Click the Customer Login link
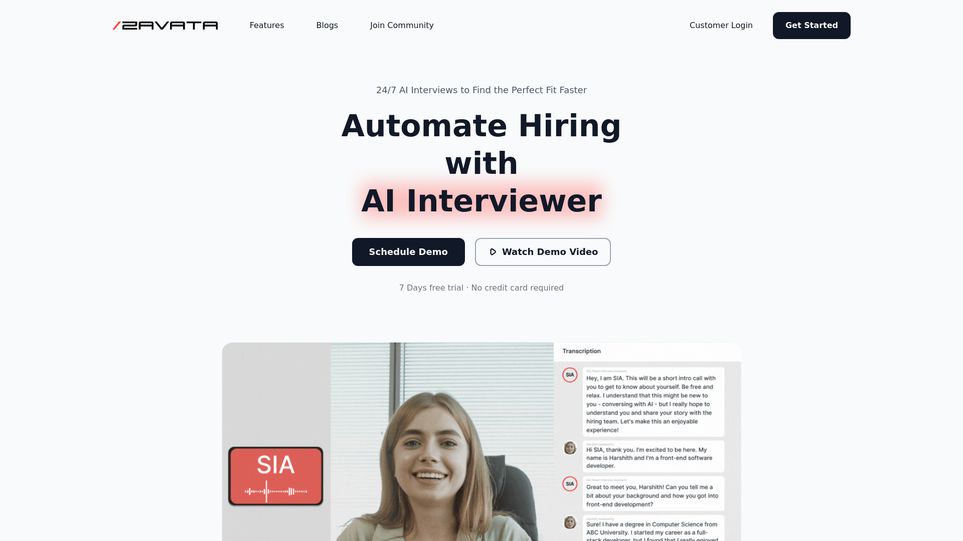The width and height of the screenshot is (963, 541). 721,25
